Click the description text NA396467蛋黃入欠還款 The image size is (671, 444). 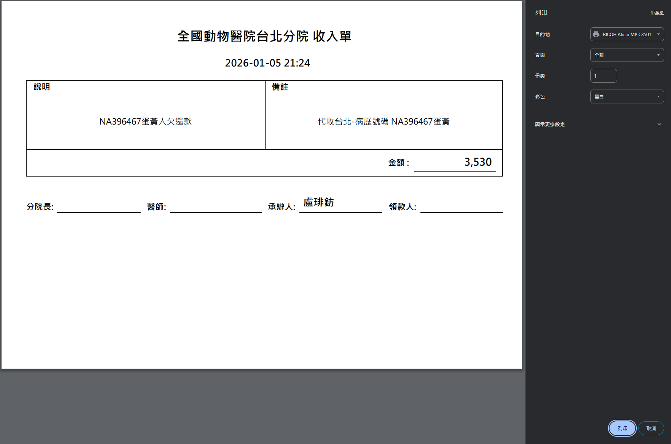146,122
